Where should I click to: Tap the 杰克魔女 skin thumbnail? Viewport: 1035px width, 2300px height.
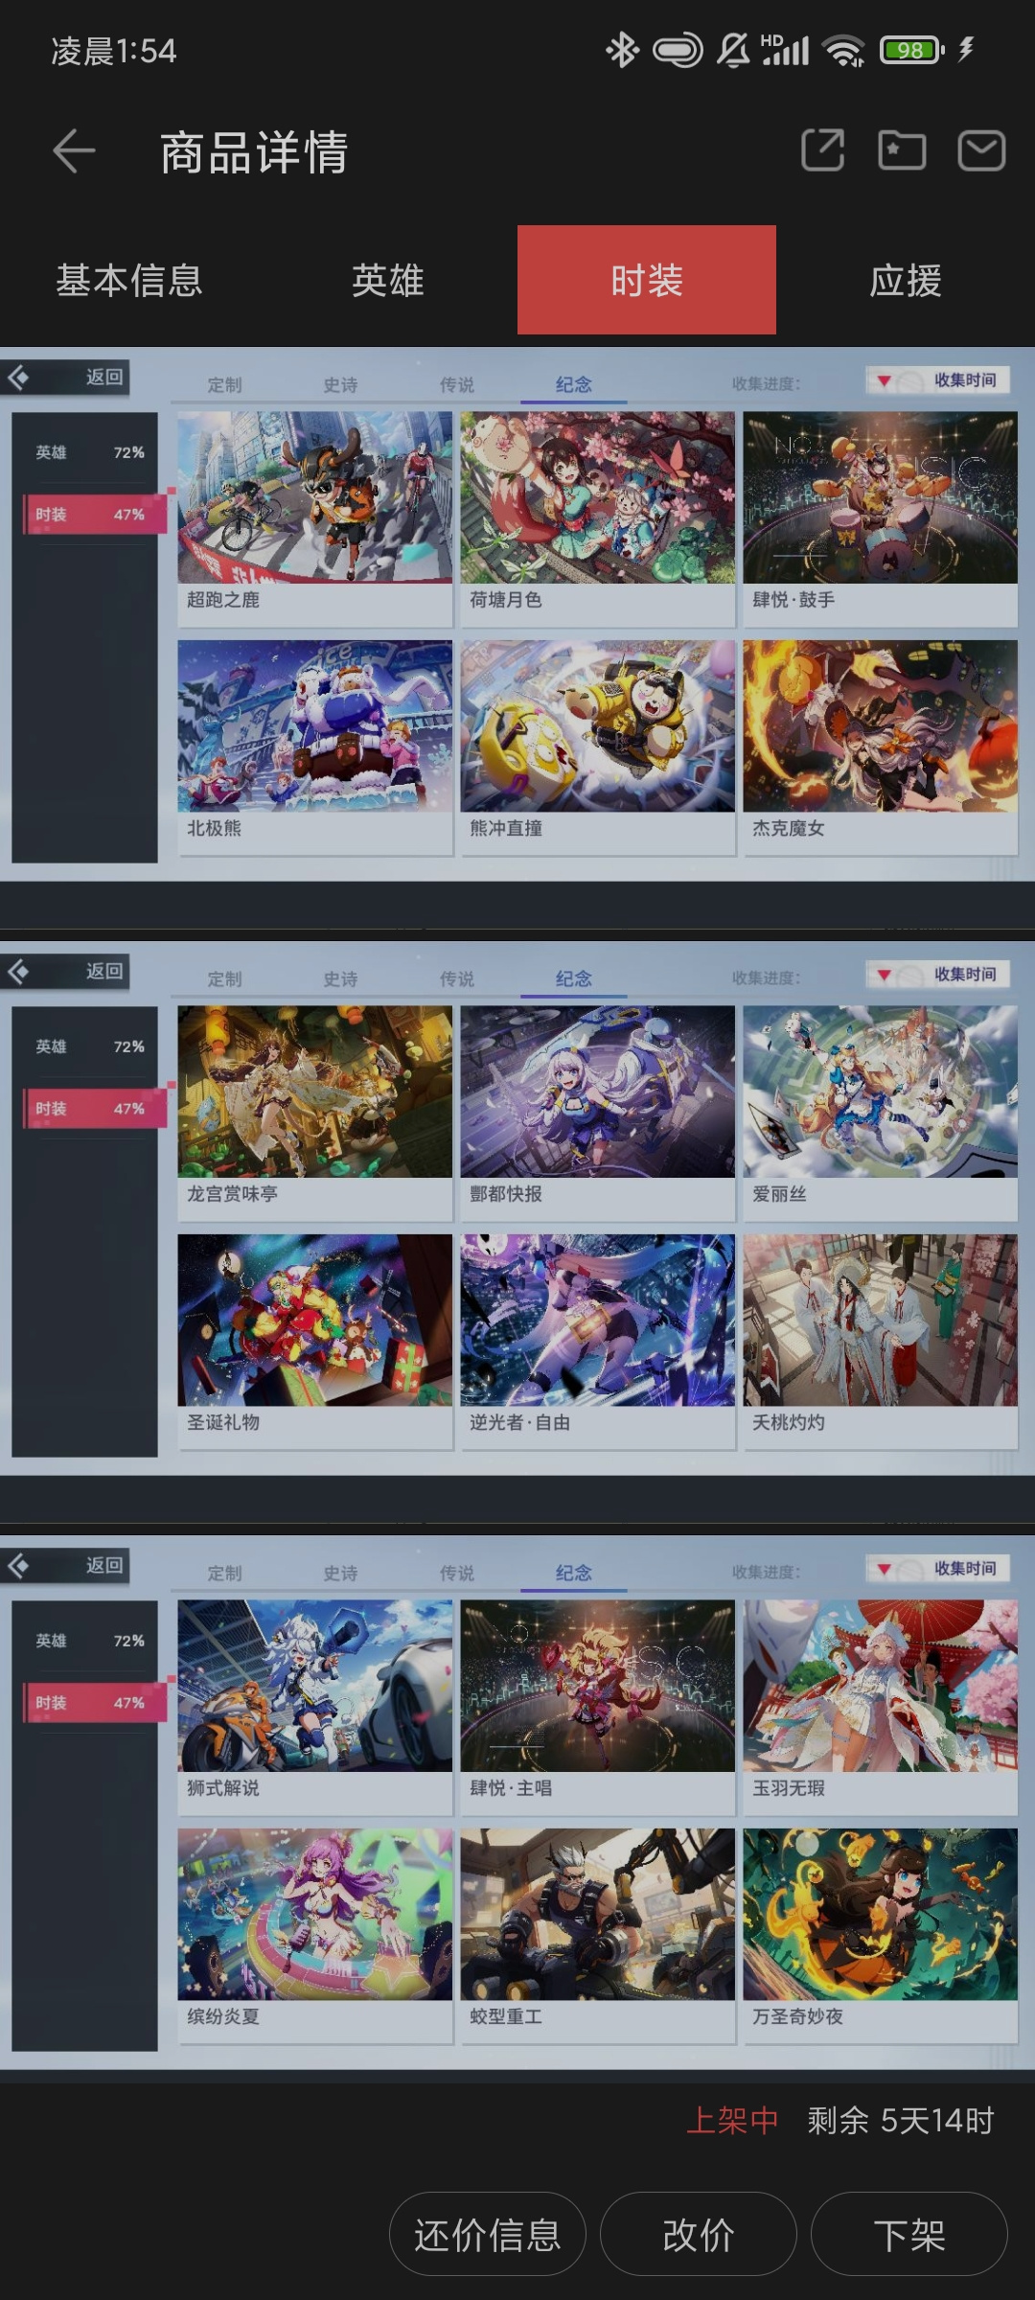click(880, 725)
